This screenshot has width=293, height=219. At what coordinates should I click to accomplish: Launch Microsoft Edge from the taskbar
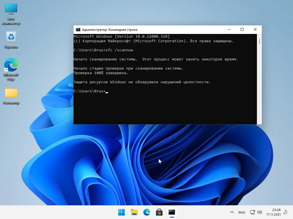pos(146,212)
